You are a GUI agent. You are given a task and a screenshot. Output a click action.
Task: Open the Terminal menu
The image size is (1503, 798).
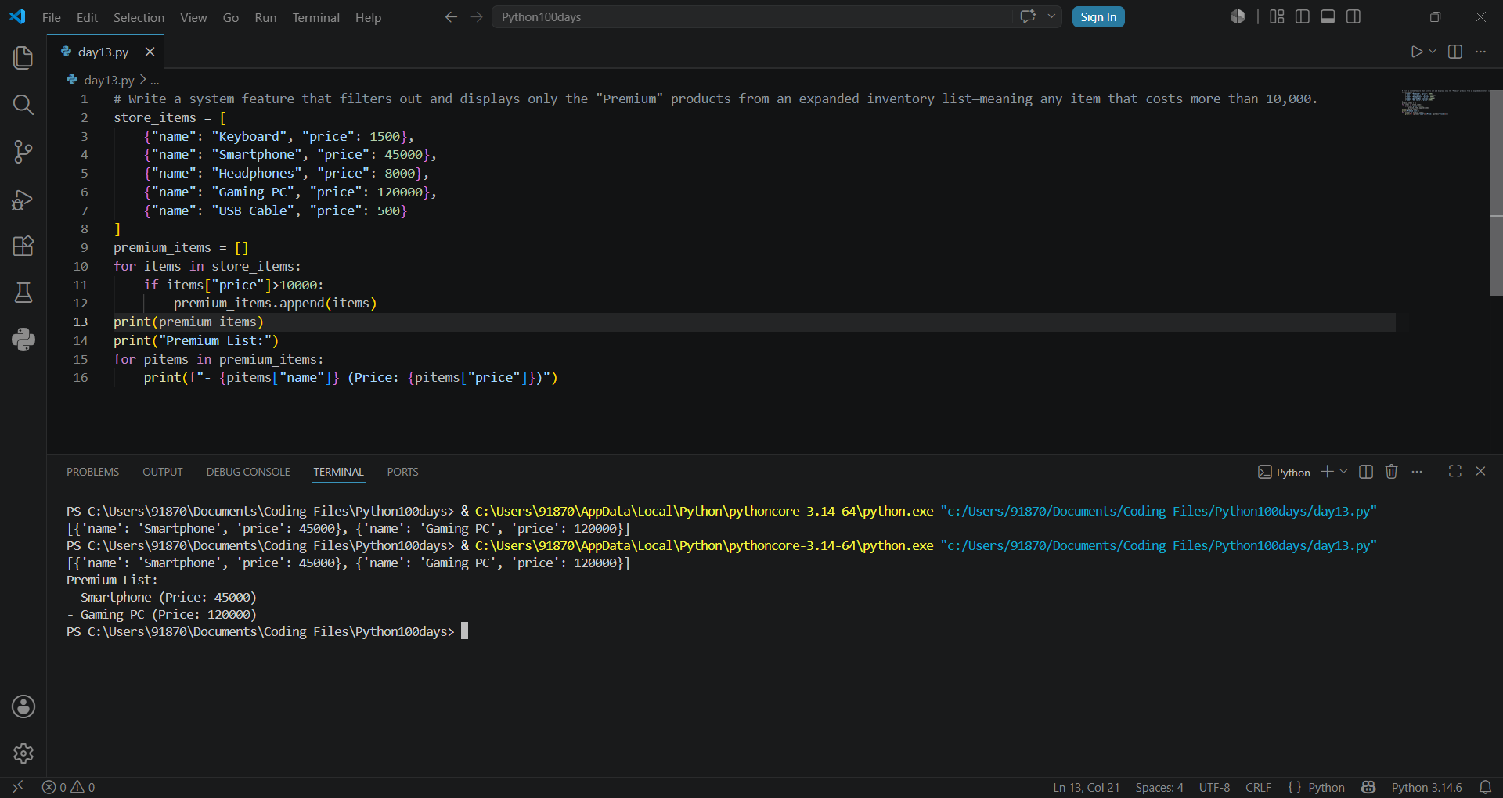click(x=315, y=17)
